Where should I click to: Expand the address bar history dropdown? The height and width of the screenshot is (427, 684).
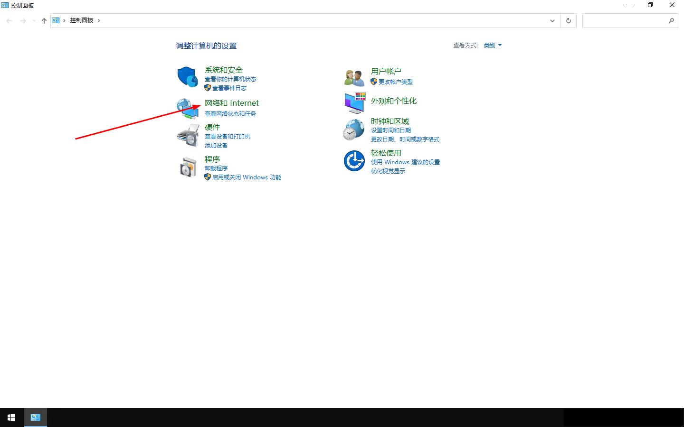coord(552,21)
